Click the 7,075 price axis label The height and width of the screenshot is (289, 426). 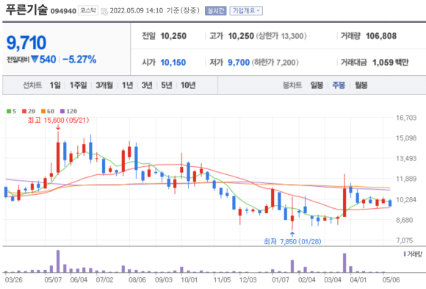[x=405, y=240]
